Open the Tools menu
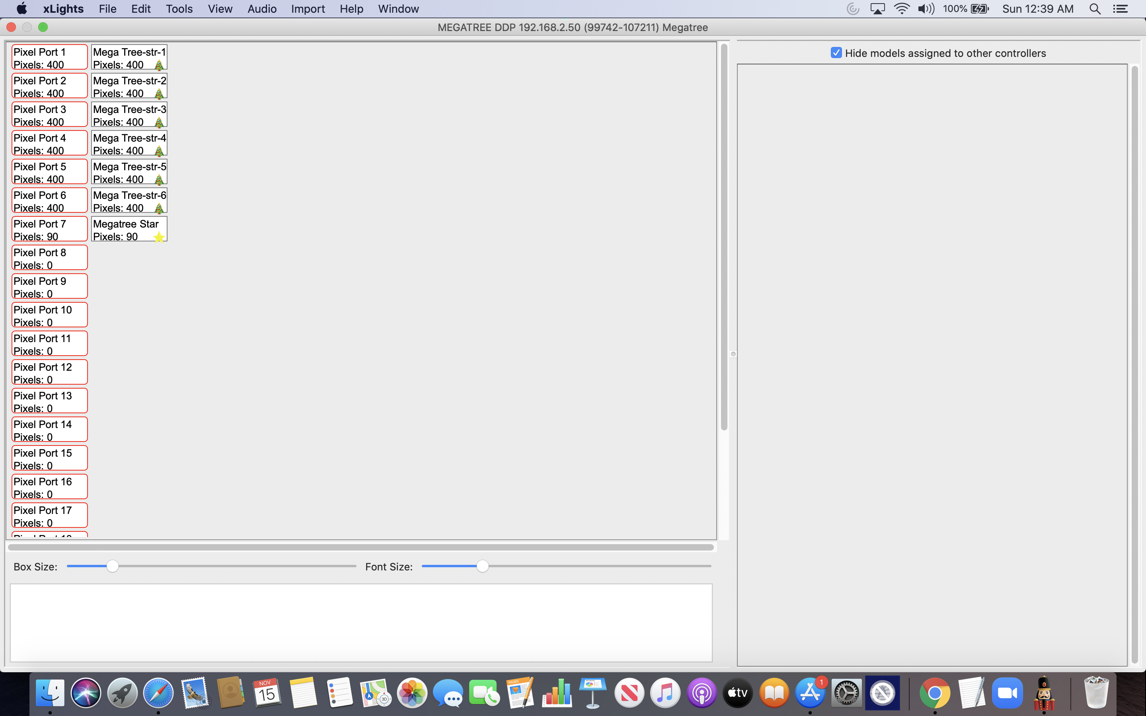 pos(179,9)
